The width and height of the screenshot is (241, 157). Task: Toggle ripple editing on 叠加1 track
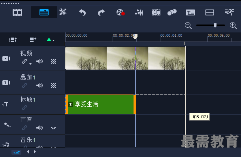(24, 85)
